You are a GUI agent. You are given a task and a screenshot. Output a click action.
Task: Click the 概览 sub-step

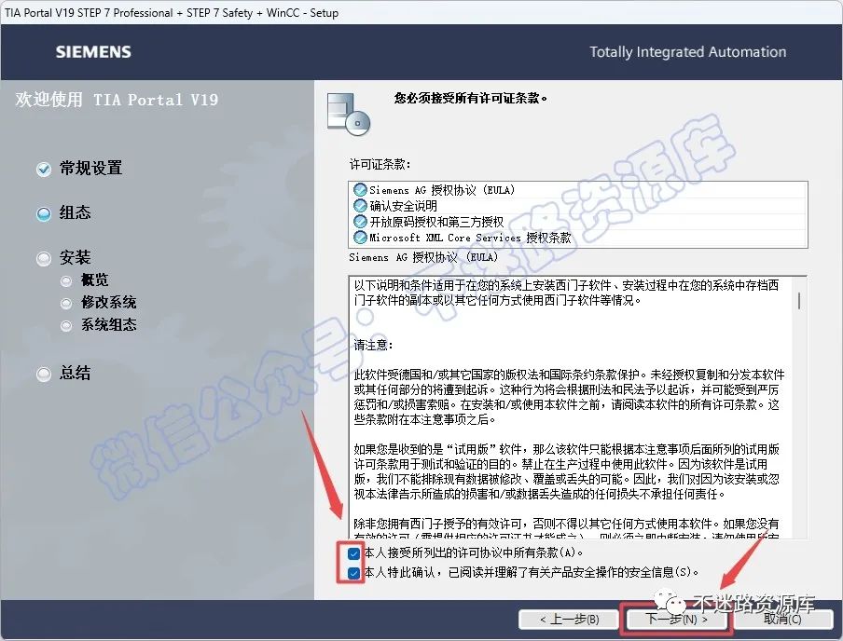pos(94,280)
